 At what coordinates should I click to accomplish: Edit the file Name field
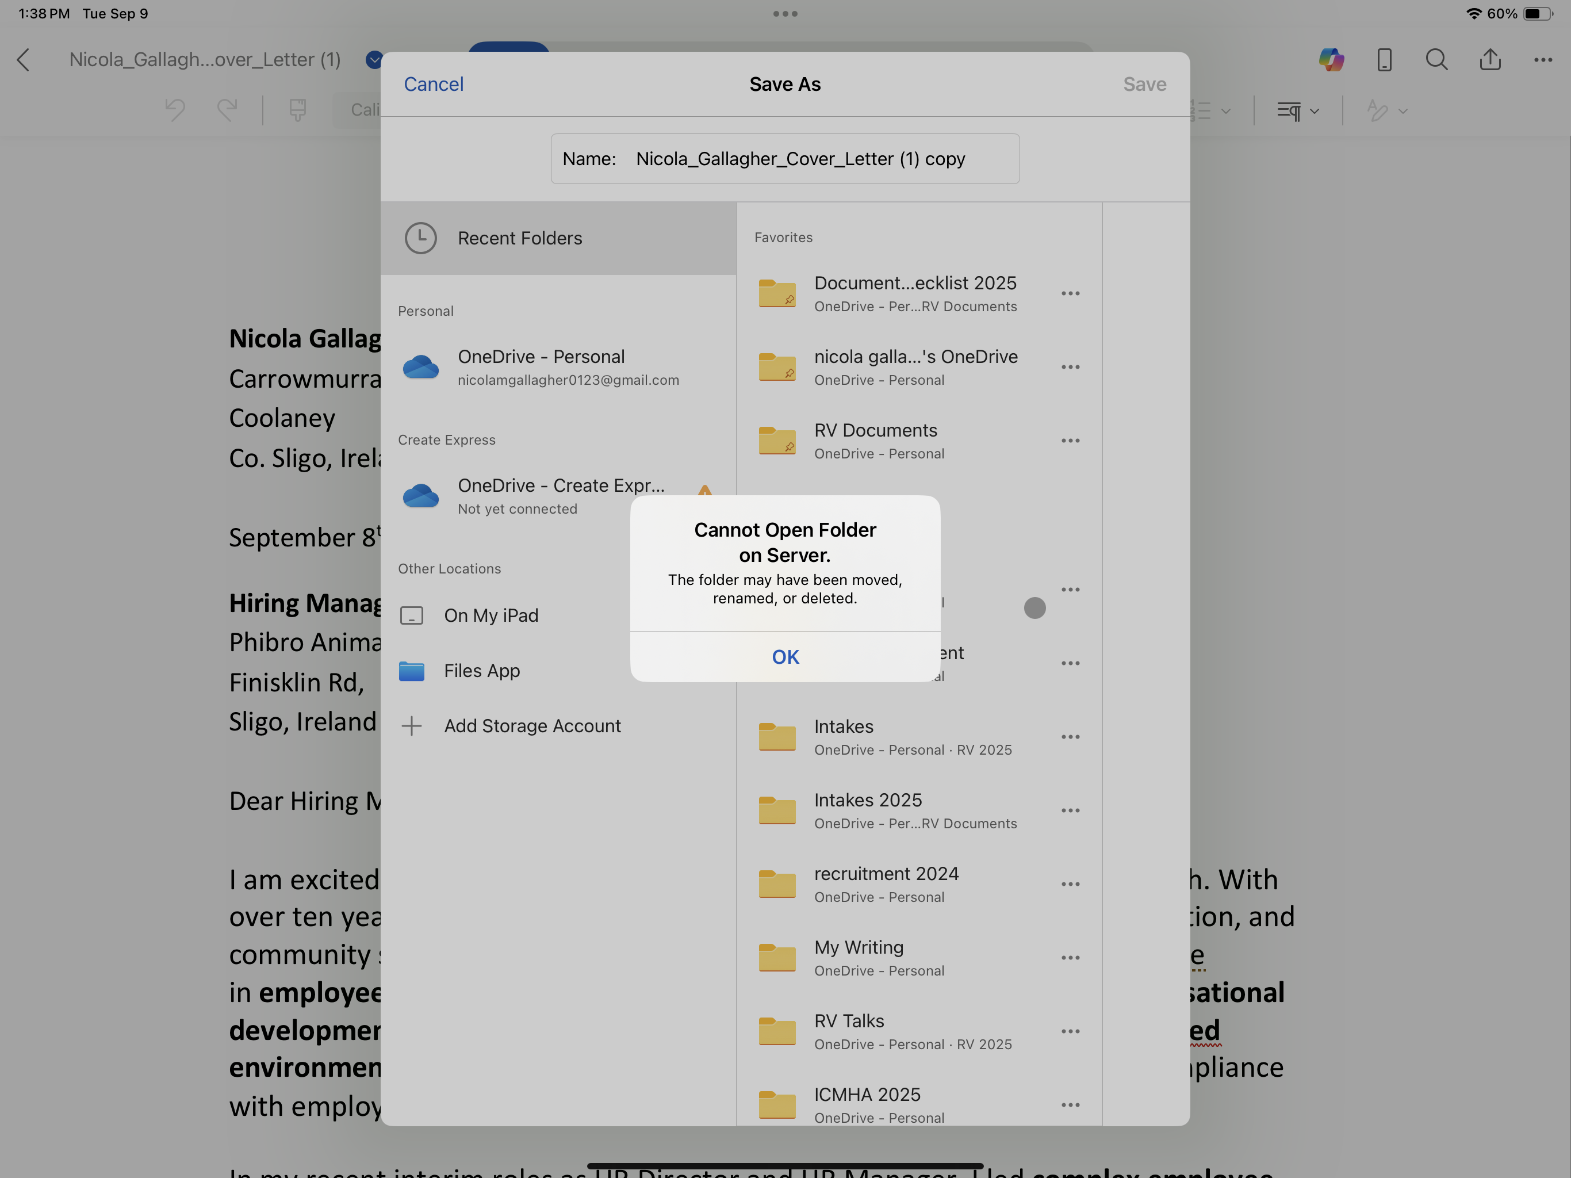785,158
